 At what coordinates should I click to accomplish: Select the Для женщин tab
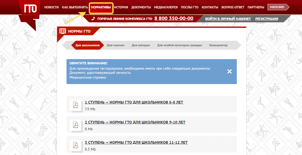141,45
